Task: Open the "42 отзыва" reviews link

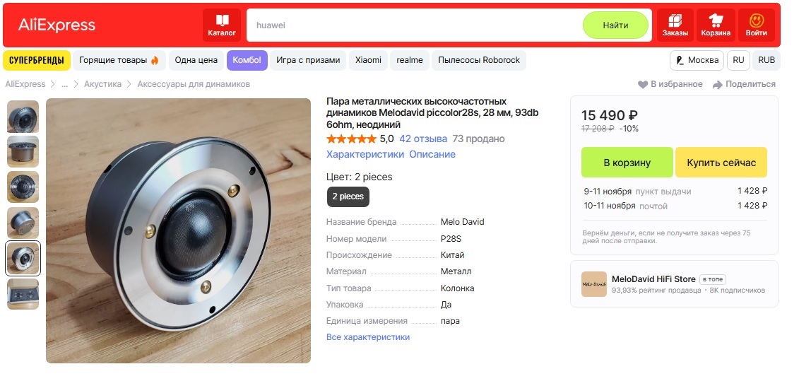Action: [423, 139]
